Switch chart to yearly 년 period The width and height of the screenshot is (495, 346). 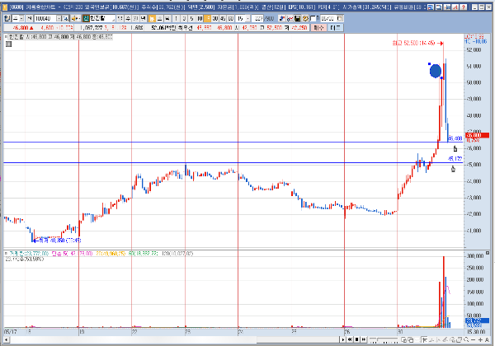pyautogui.click(x=143, y=19)
